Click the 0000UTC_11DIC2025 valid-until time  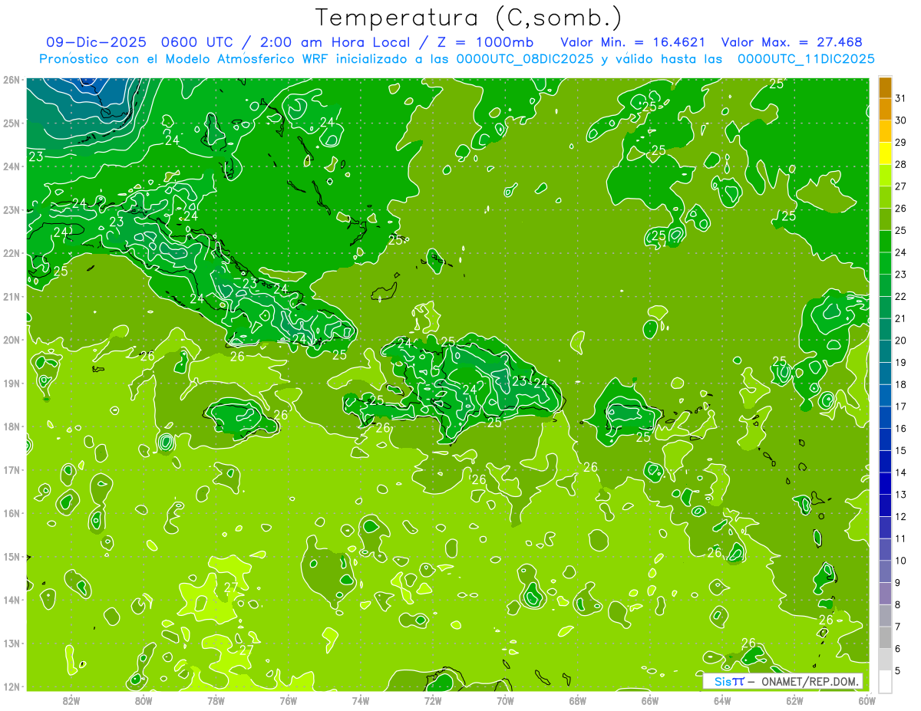tap(806, 59)
